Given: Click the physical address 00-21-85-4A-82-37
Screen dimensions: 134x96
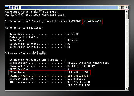Looking at the screenshot, I should [81, 66].
